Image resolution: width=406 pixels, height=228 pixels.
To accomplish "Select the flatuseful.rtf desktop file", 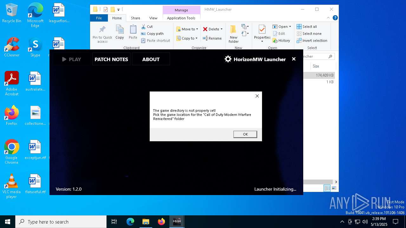I will click(35, 184).
